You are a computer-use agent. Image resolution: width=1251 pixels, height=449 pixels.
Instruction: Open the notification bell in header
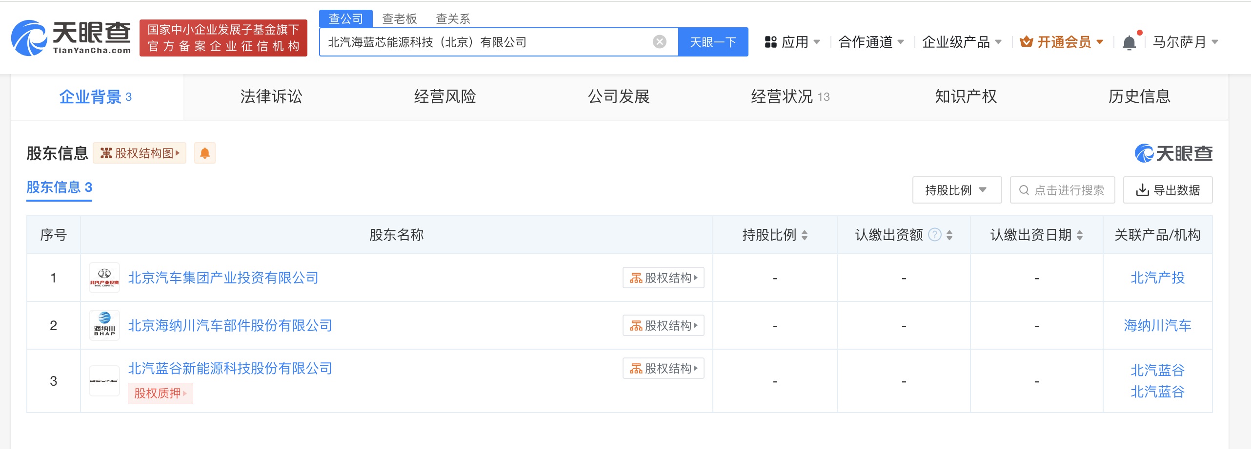click(x=1129, y=43)
